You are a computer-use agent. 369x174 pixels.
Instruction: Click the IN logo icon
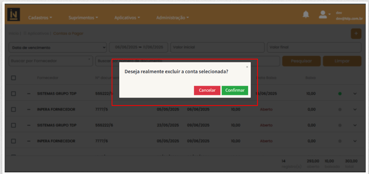14,15
